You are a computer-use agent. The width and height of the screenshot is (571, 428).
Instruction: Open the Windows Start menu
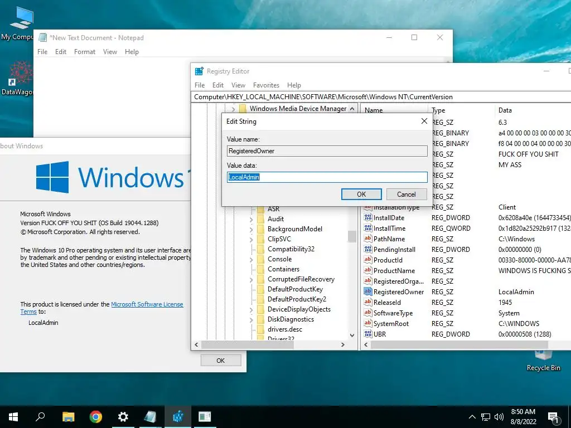(x=13, y=417)
